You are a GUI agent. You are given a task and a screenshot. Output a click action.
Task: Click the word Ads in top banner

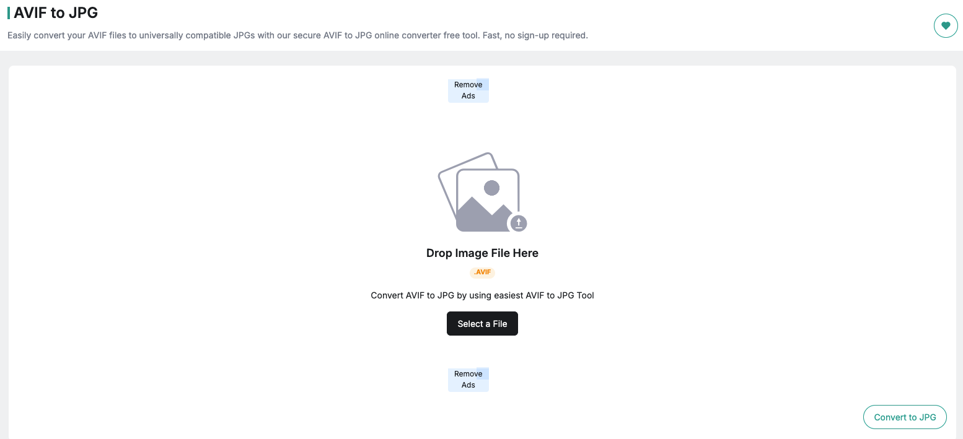[468, 96]
